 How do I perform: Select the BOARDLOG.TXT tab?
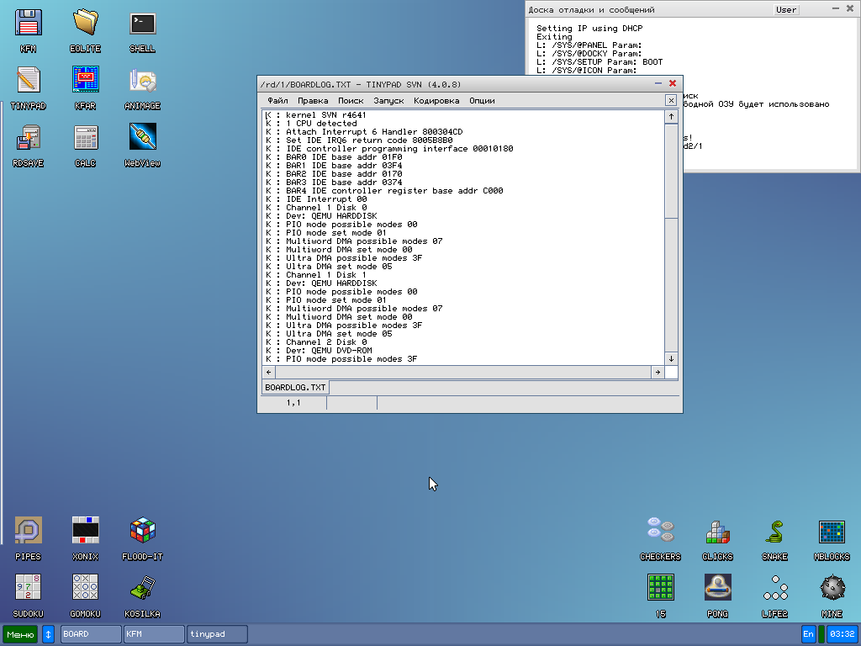295,388
